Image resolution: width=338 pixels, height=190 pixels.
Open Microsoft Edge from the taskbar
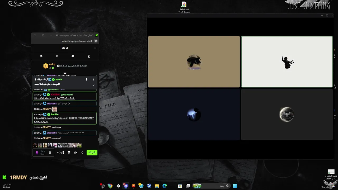[165, 186]
